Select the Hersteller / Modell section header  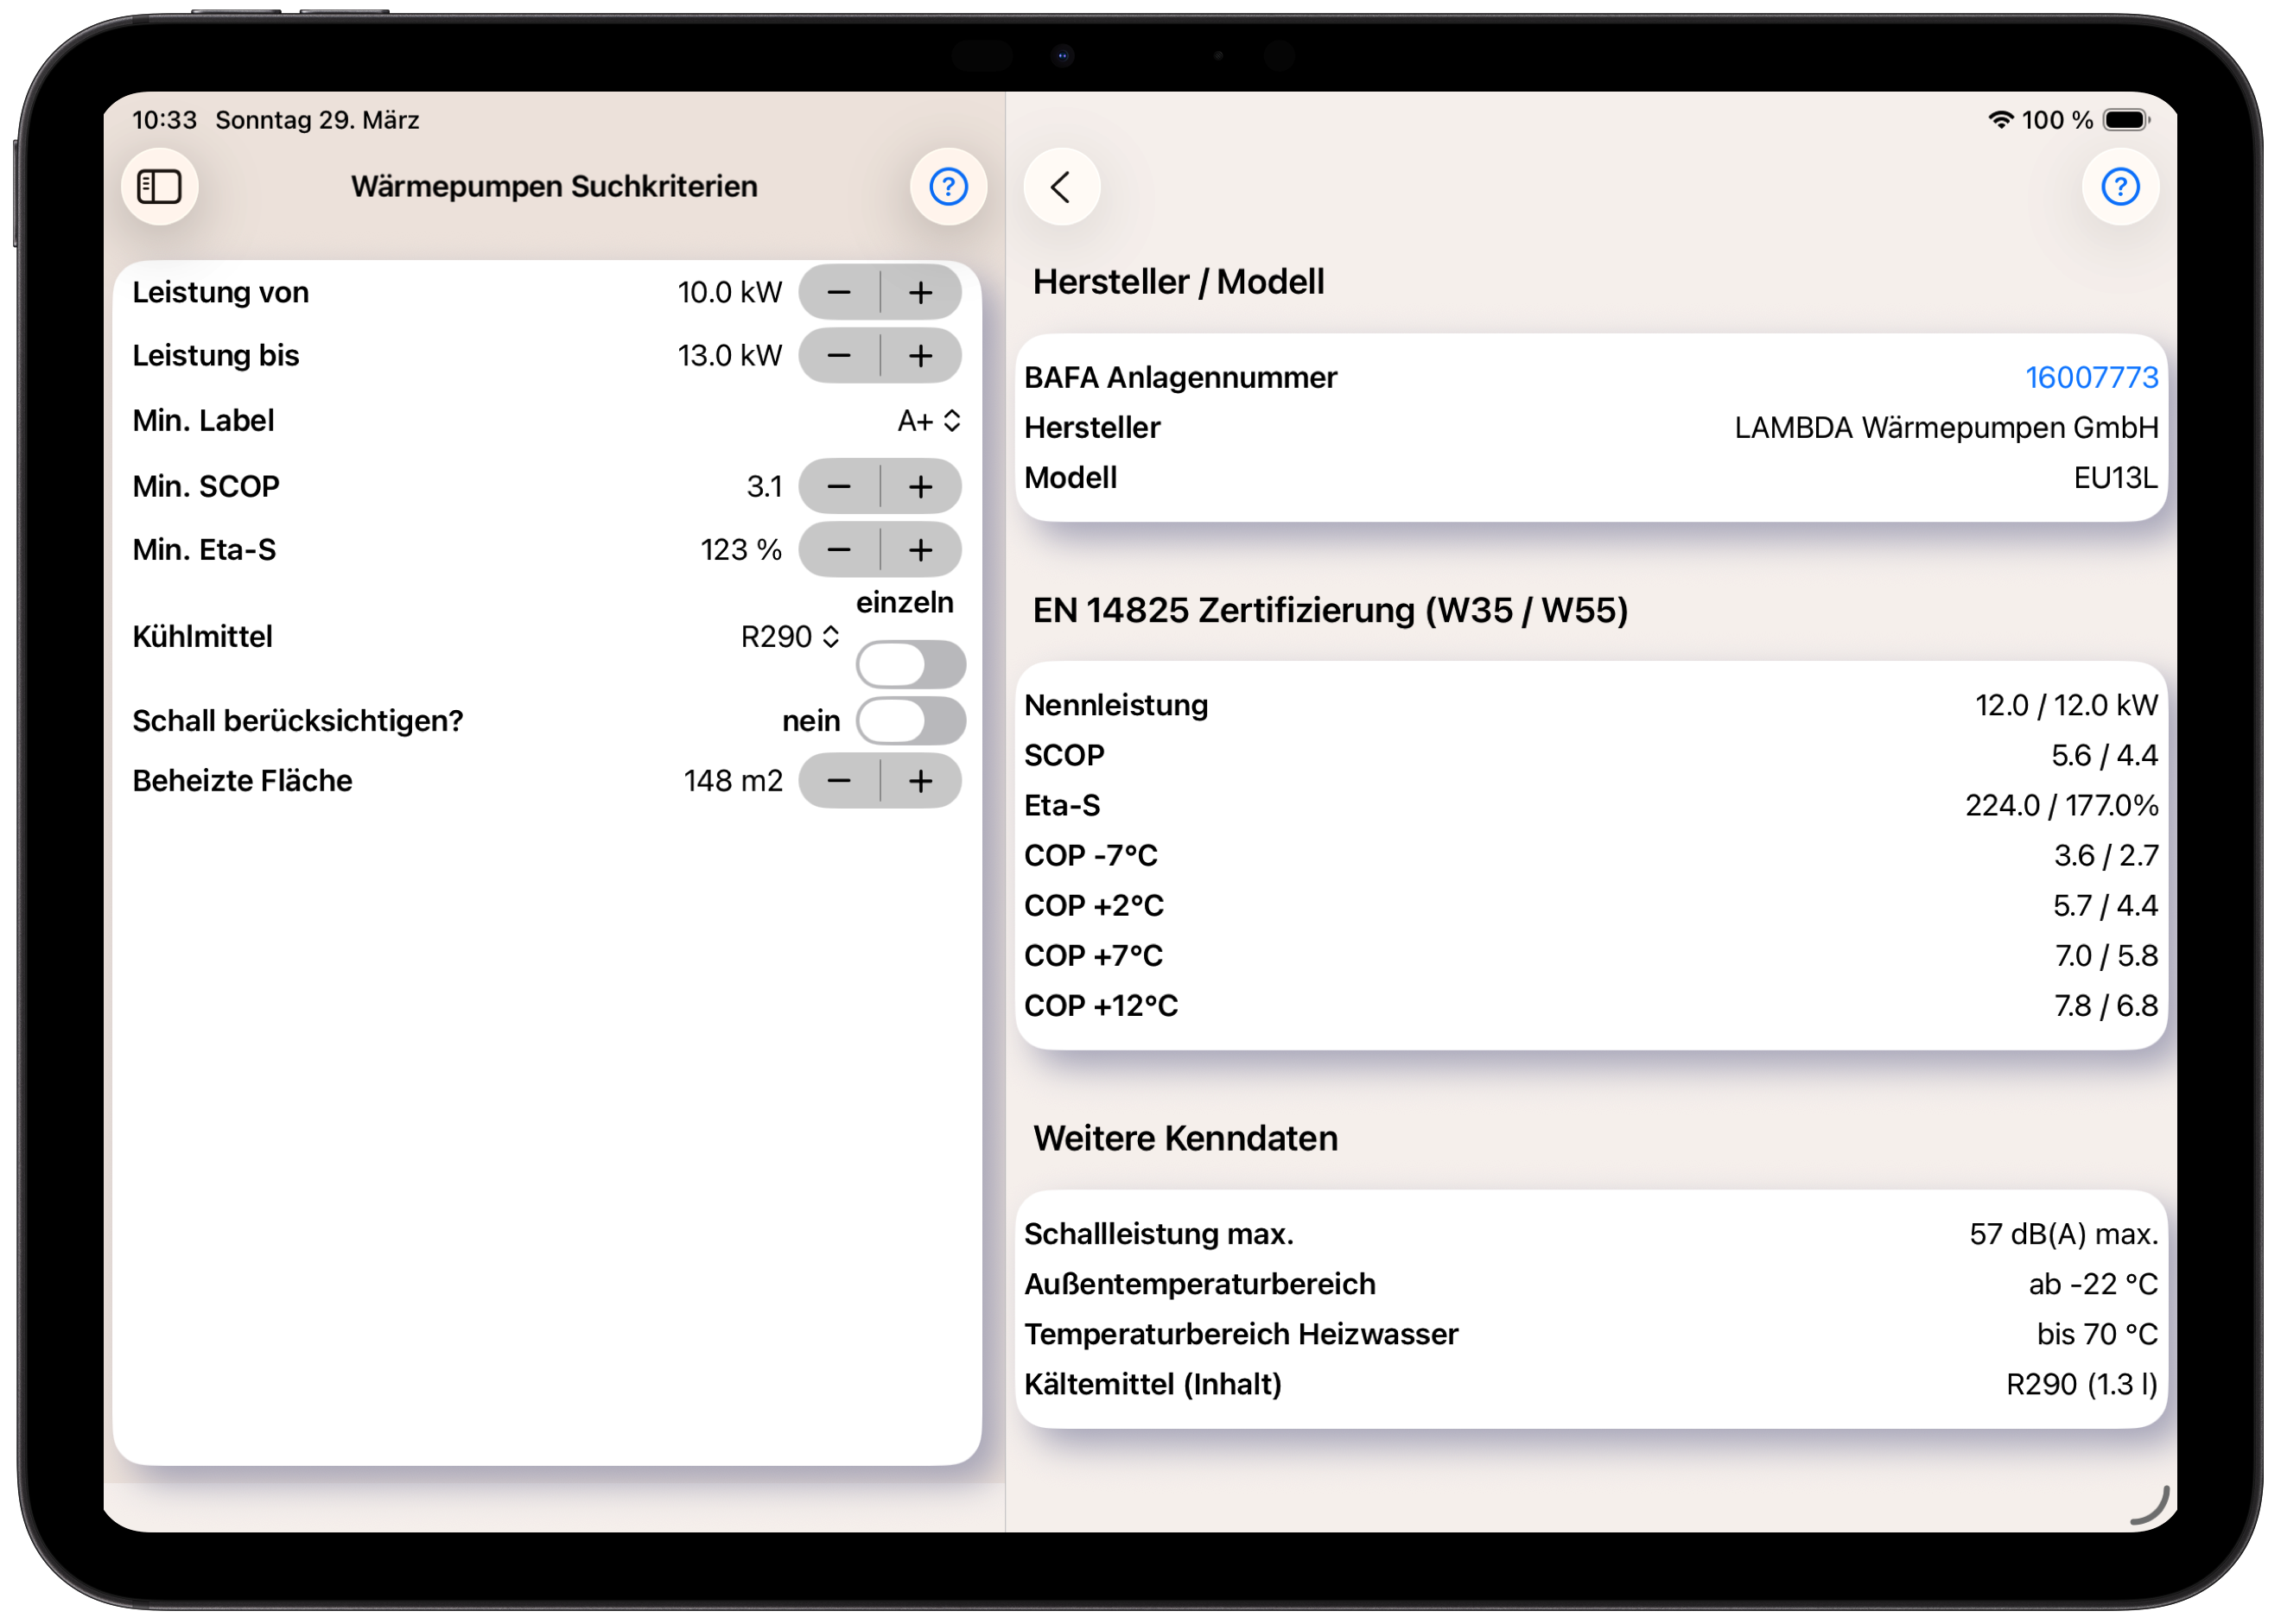coord(1179,282)
